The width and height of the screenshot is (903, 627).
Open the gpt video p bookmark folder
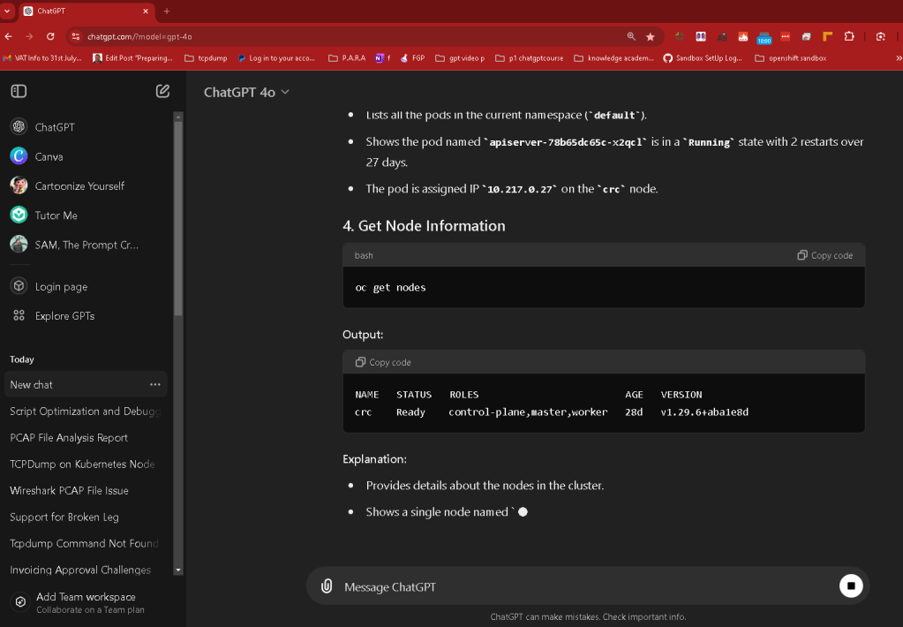click(460, 58)
